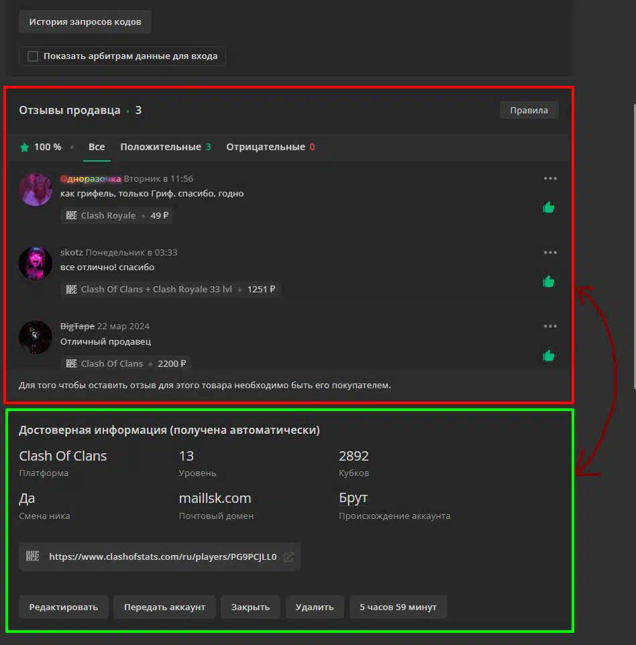
Task: Click icon left of clashofstats URL
Action: pos(32,556)
